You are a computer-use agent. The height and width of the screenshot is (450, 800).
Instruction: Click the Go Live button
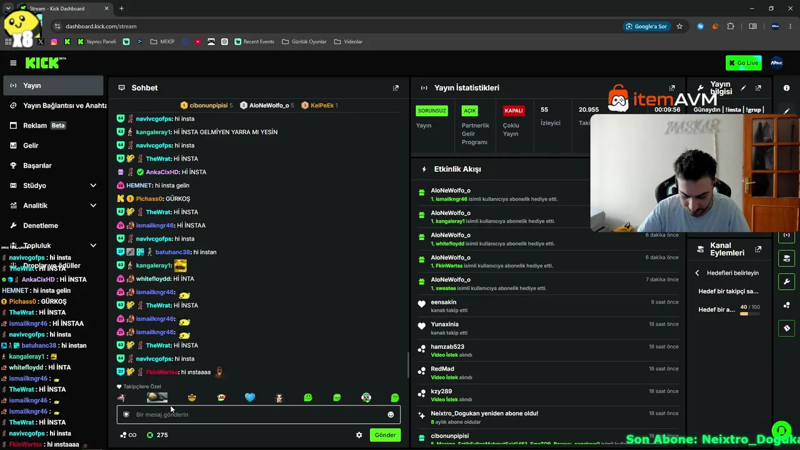pyautogui.click(x=743, y=62)
